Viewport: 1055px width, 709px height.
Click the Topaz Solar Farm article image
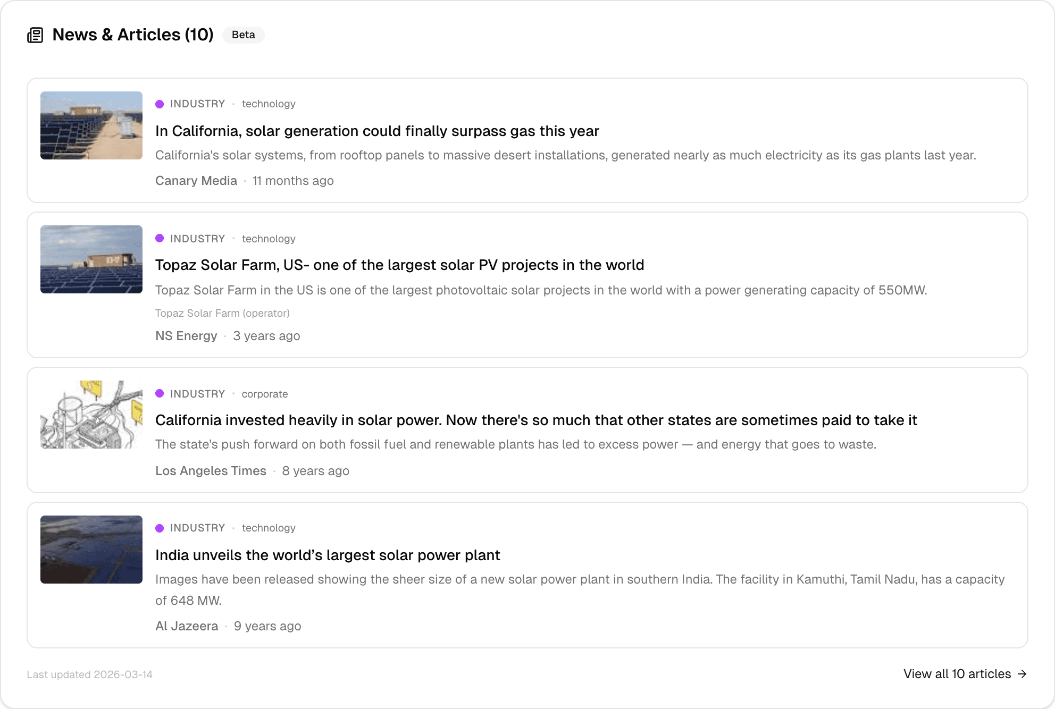91,259
